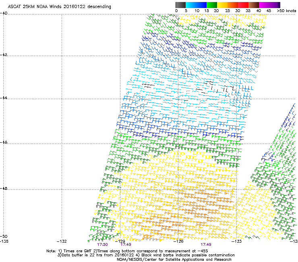Viewport: 298px width, 262px height.
Task: Click the red 30-35 knots legend segment
Action: coord(243,5)
